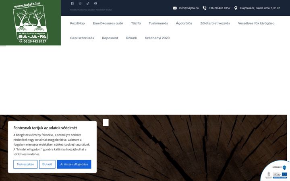Click the info@bajafa.hu email link
Viewport: 290px width, 181px height.
[189, 8]
